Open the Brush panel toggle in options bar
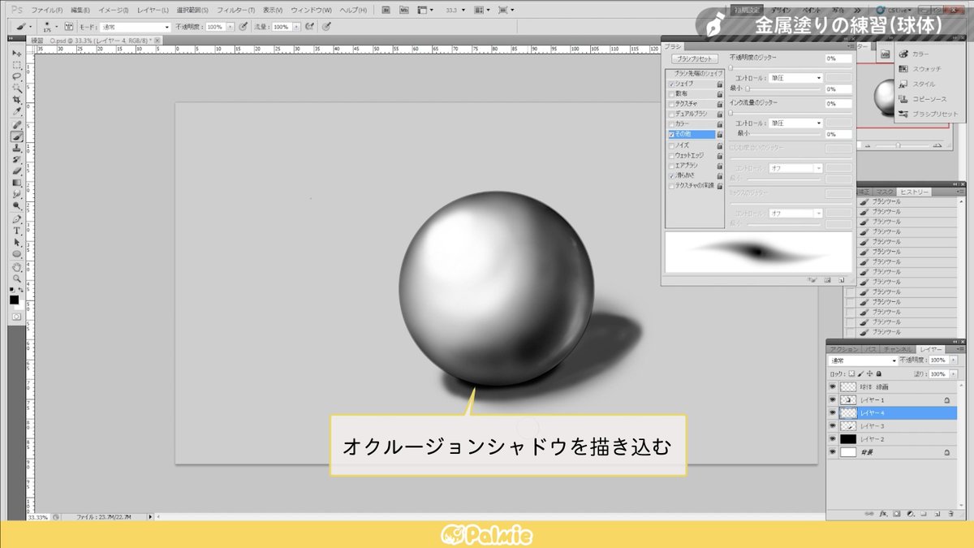974x548 pixels. [68, 26]
